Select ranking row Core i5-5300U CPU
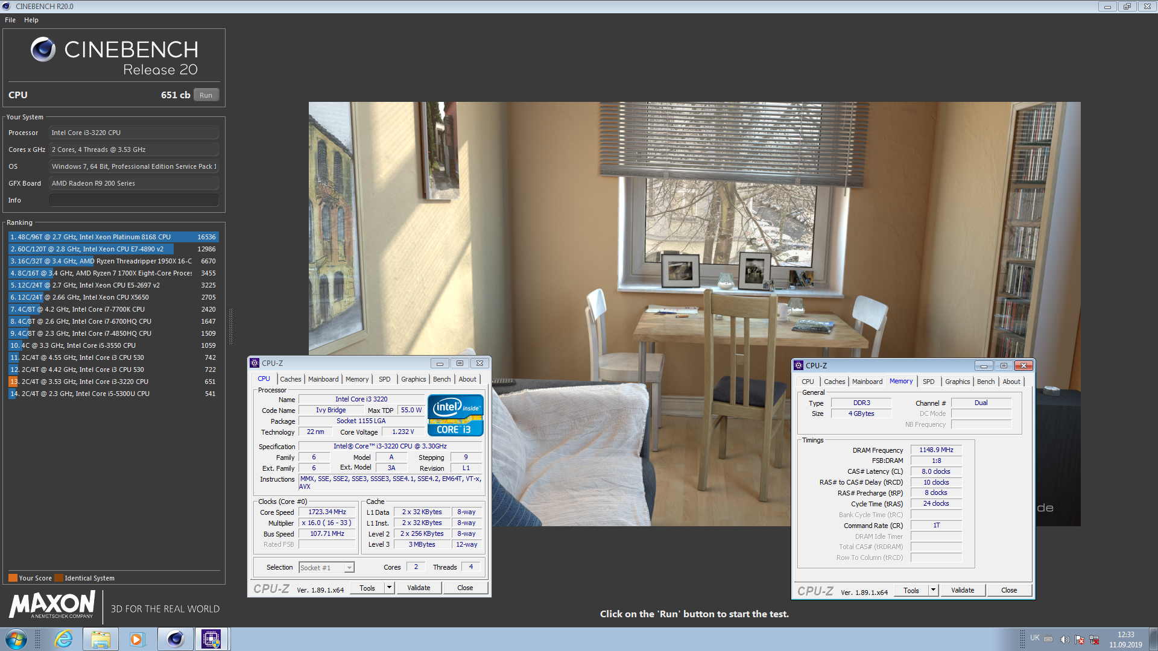The height and width of the screenshot is (651, 1158). tap(113, 394)
